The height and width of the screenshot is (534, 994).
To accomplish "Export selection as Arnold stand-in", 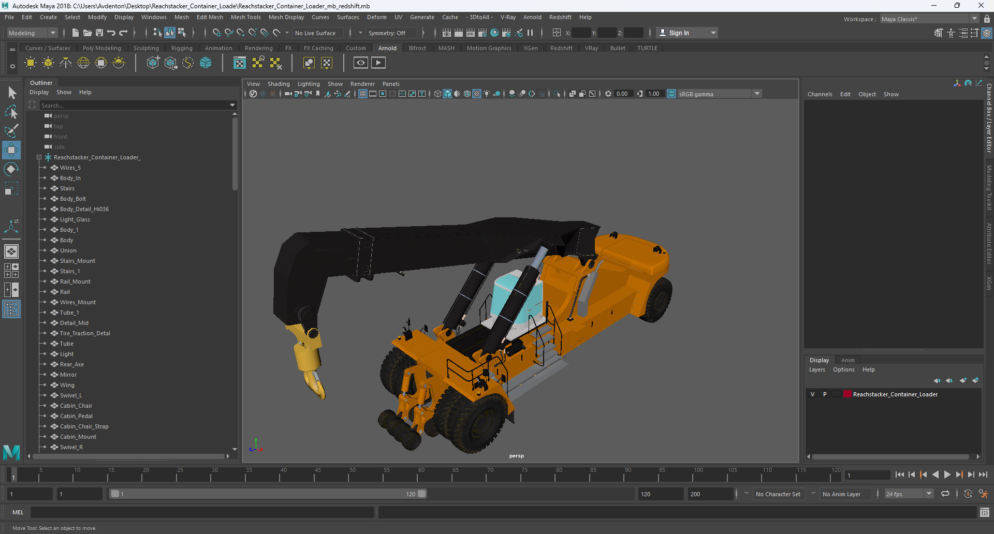I will 170,63.
